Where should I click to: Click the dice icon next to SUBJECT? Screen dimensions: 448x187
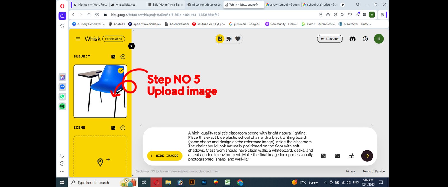[x=113, y=57]
